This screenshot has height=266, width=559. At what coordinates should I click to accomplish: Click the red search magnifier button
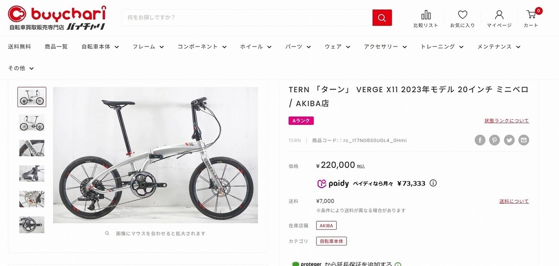click(x=382, y=18)
